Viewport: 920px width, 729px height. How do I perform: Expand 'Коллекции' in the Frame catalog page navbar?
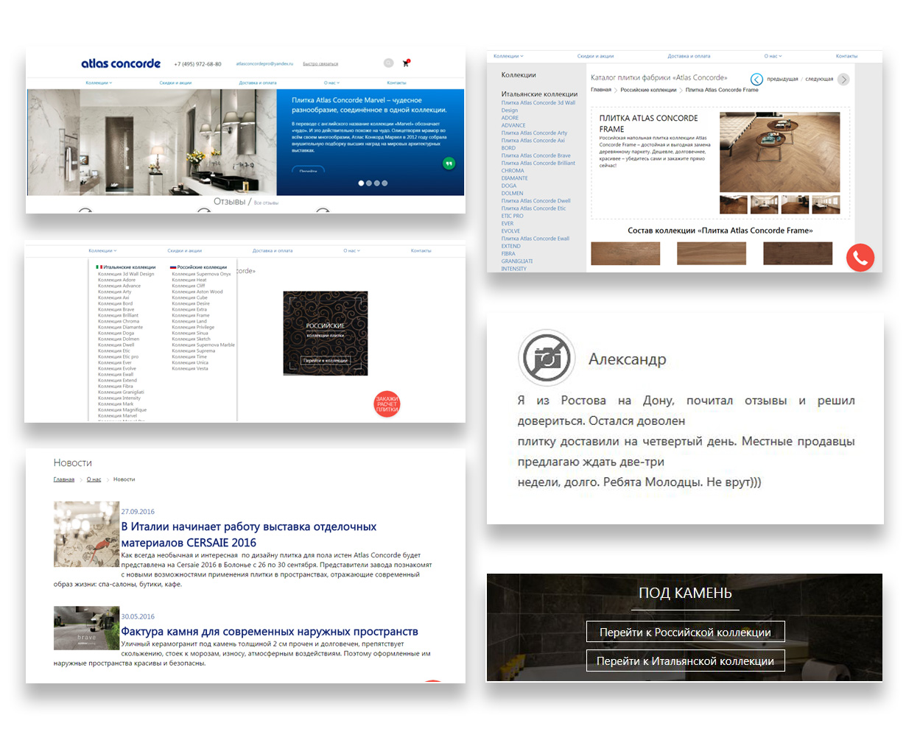point(508,56)
